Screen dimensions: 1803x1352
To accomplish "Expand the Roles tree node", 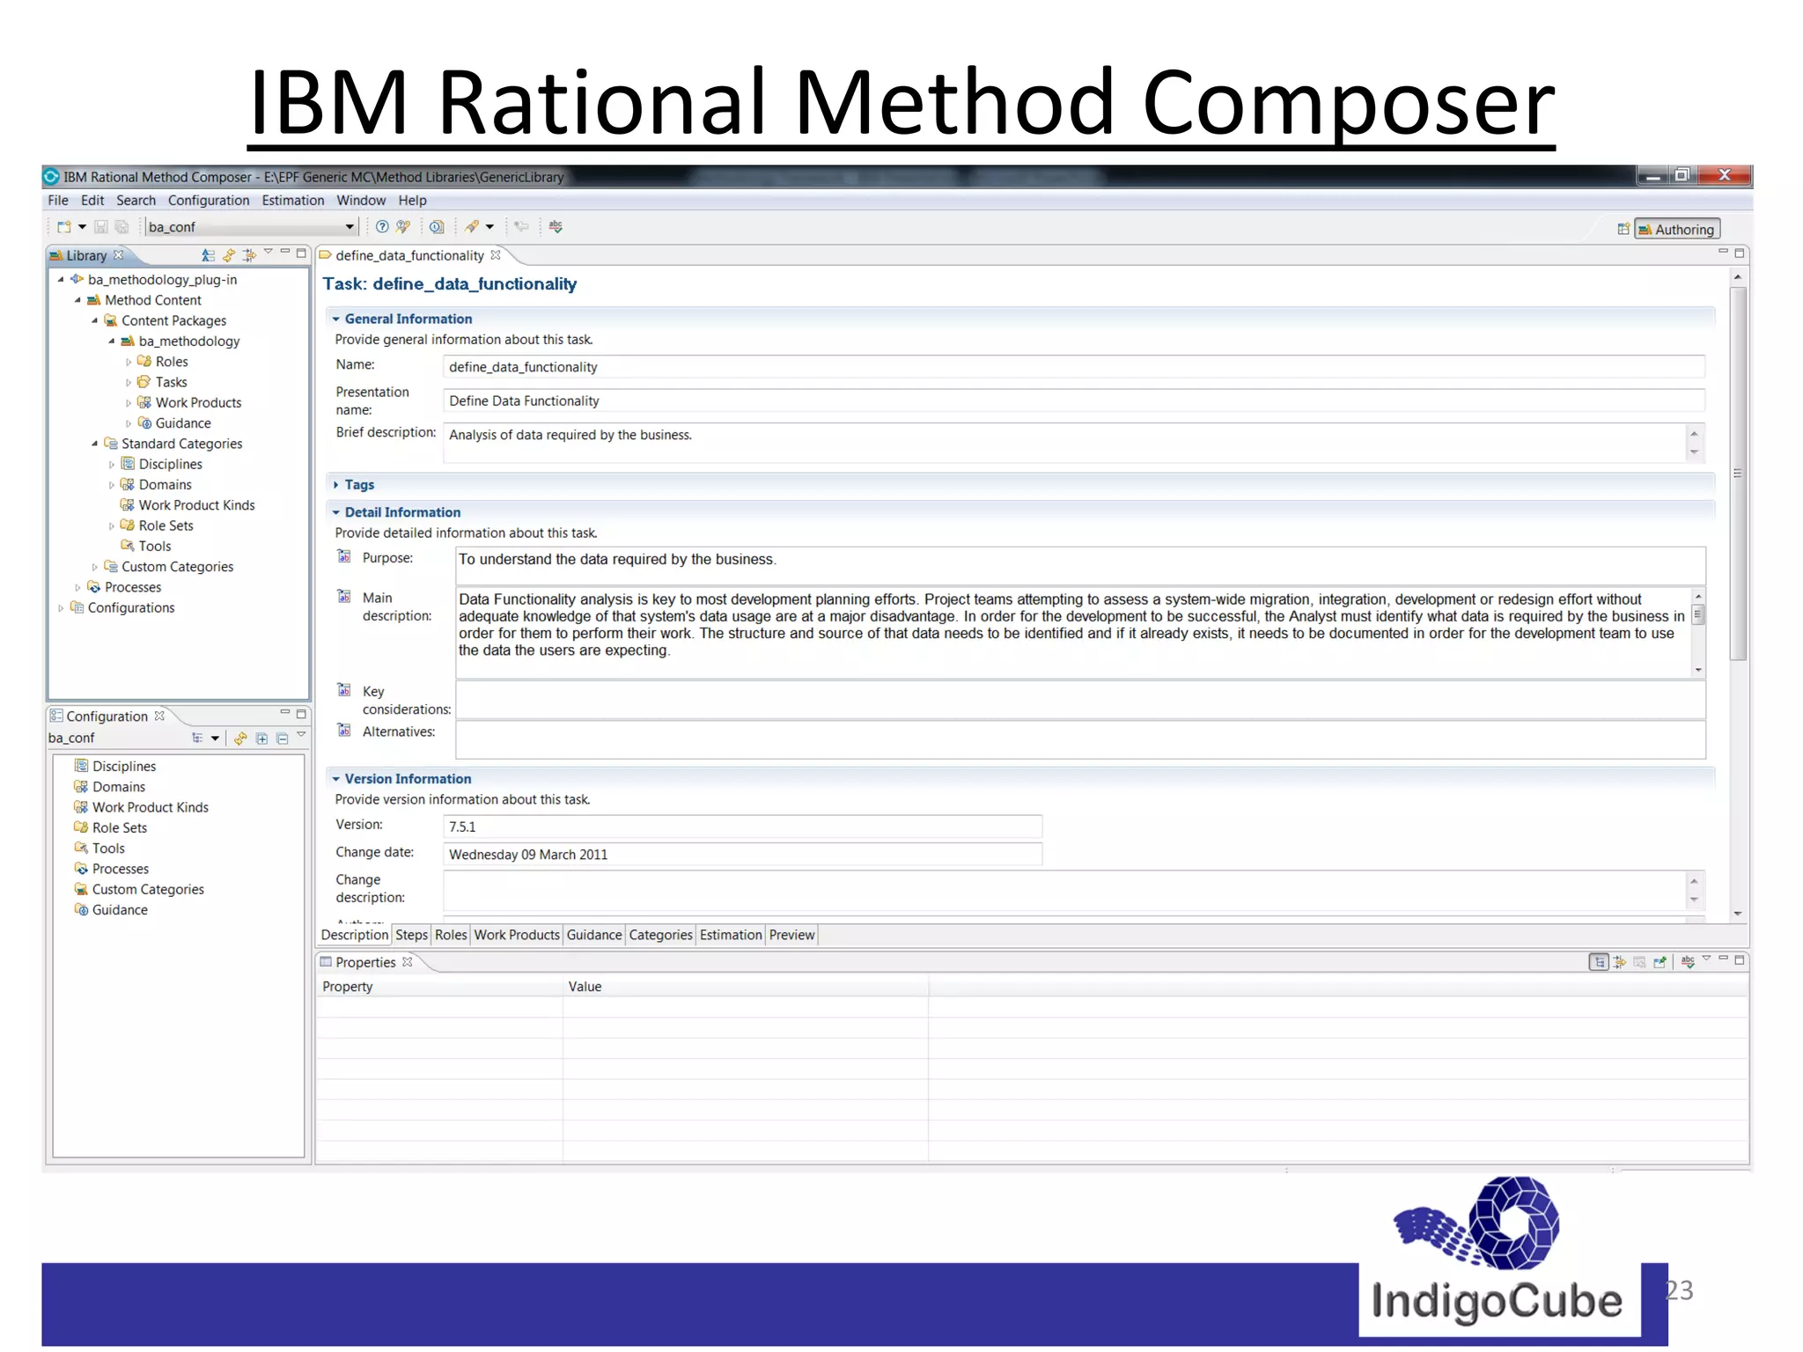I will pyautogui.click(x=129, y=362).
